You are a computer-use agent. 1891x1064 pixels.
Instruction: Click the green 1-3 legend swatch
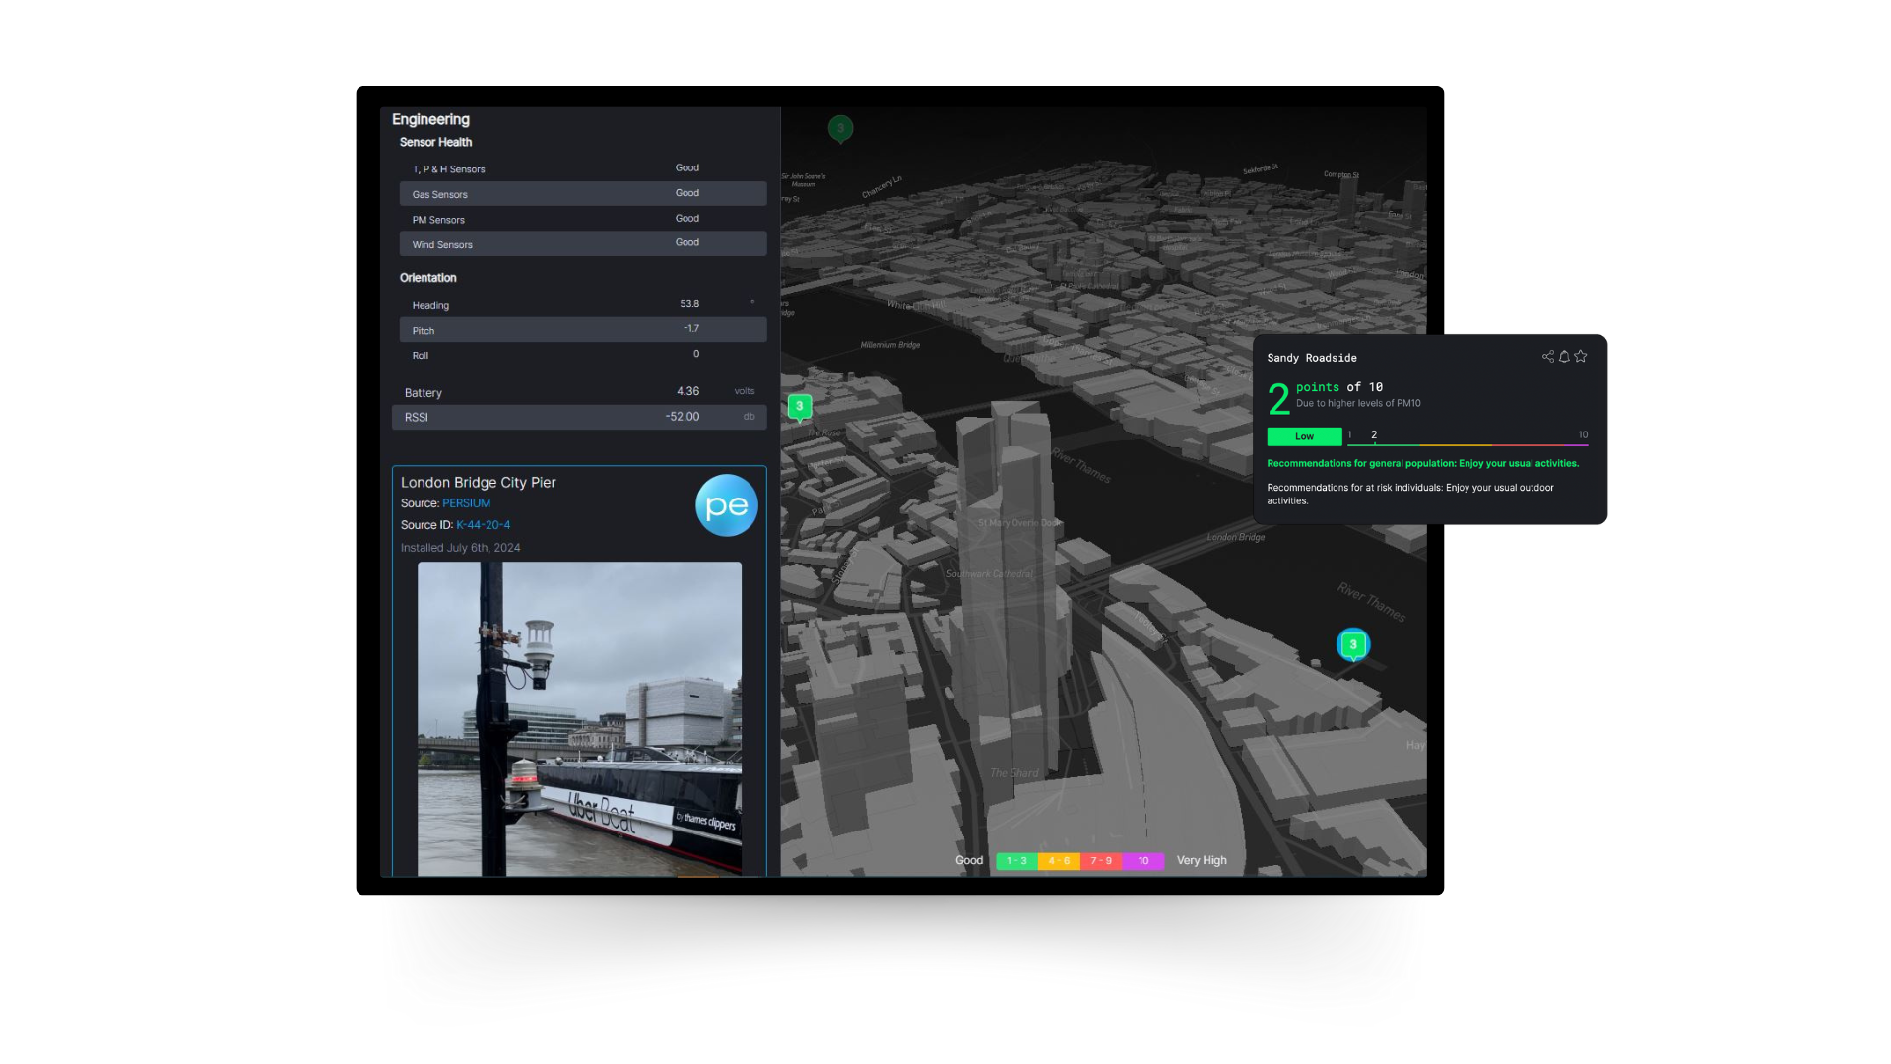(x=1016, y=861)
